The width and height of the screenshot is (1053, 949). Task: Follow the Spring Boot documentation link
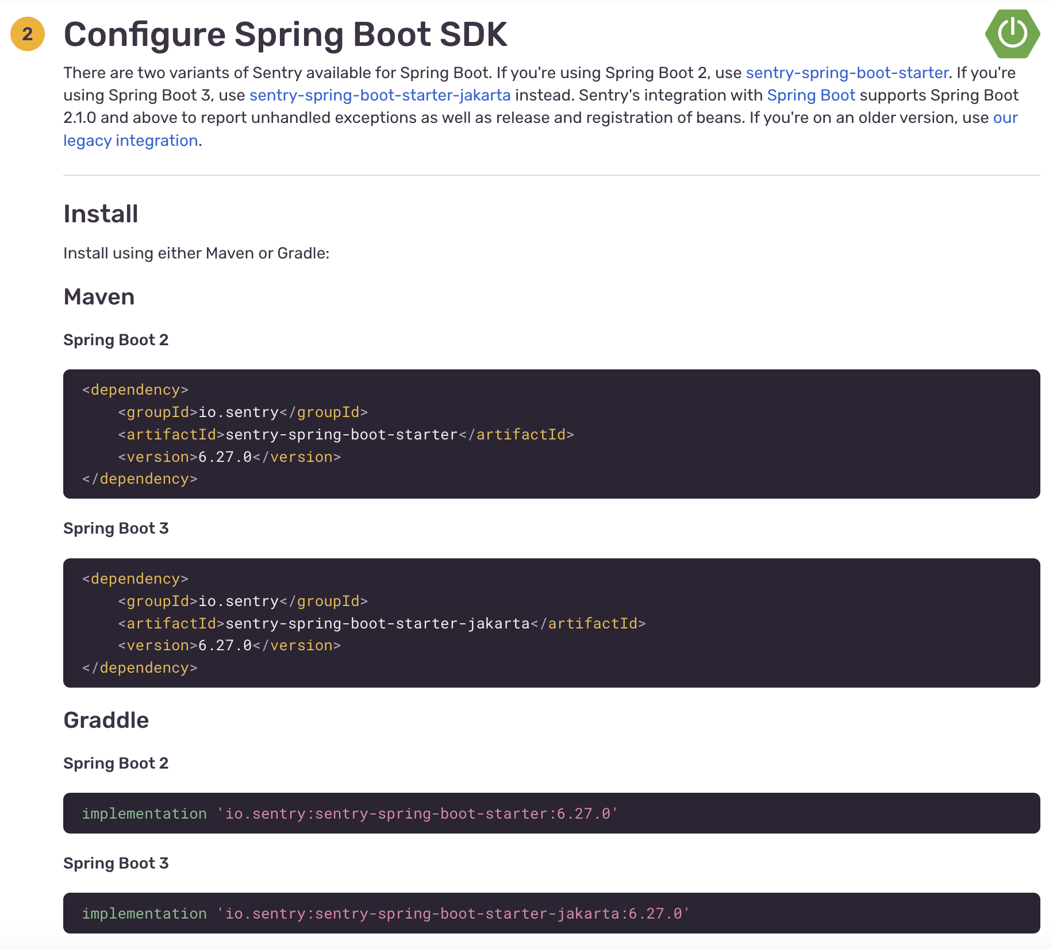[811, 95]
